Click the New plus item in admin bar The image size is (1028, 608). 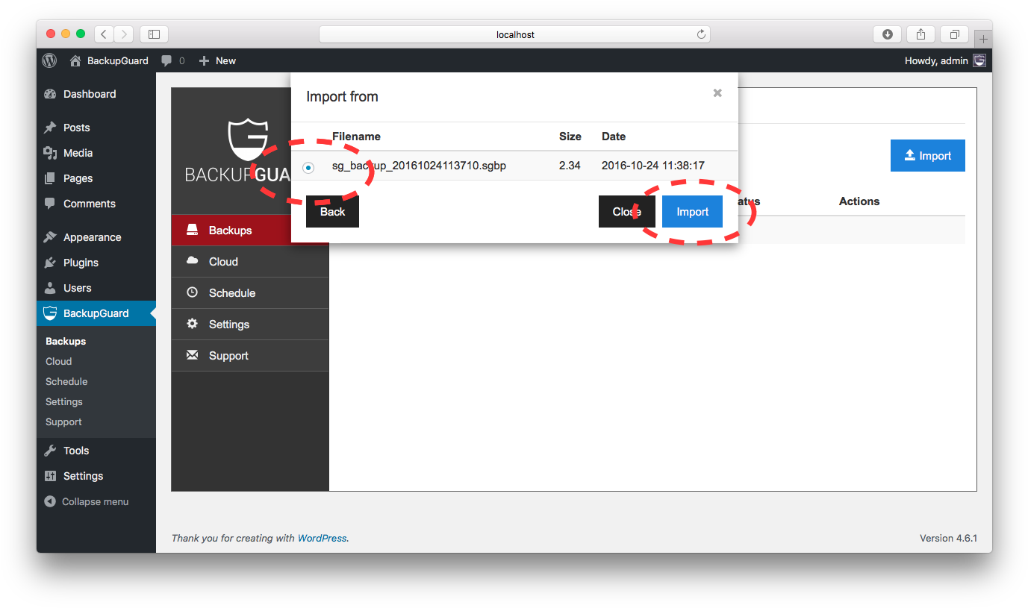[217, 60]
